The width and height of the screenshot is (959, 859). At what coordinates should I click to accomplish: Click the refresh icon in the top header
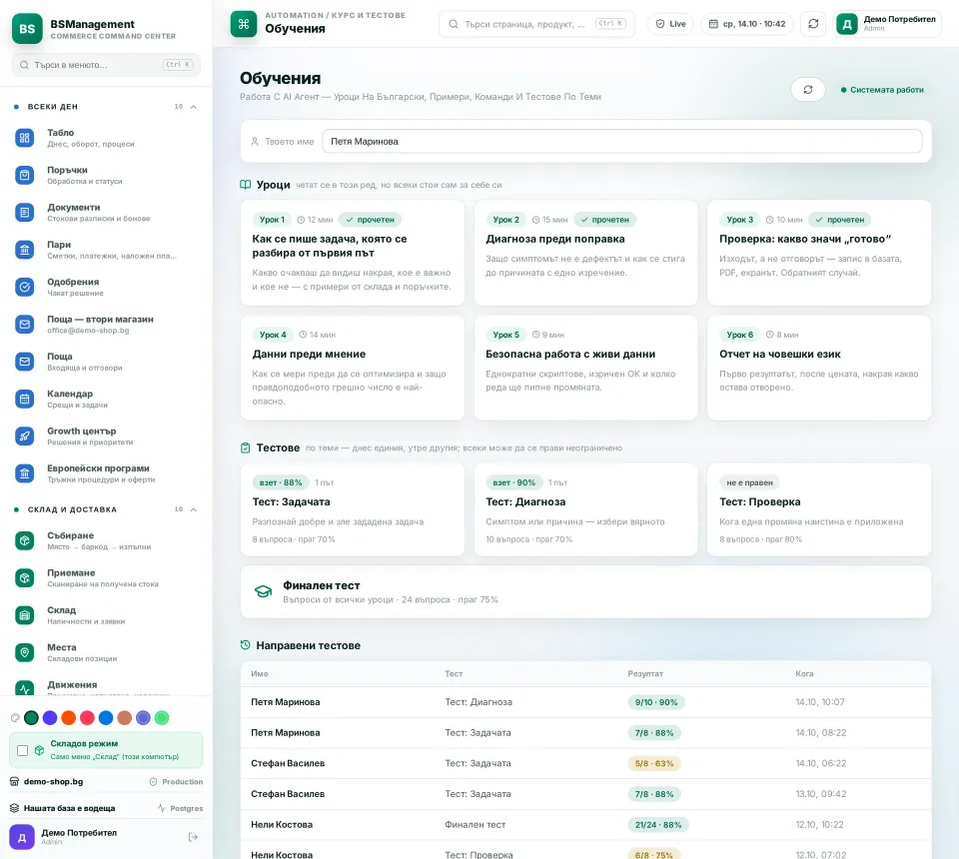tap(813, 24)
